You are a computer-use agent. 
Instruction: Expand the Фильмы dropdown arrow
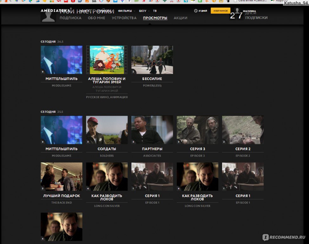[135, 11]
